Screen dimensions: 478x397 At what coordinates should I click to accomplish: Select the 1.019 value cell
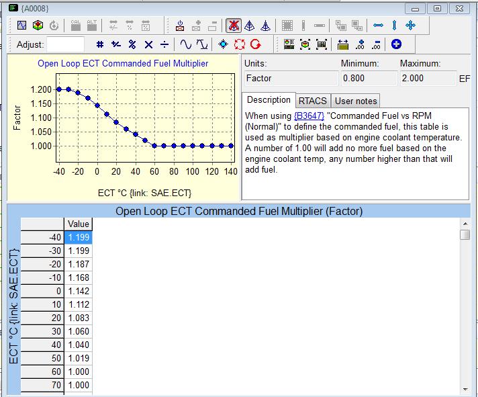(79, 358)
